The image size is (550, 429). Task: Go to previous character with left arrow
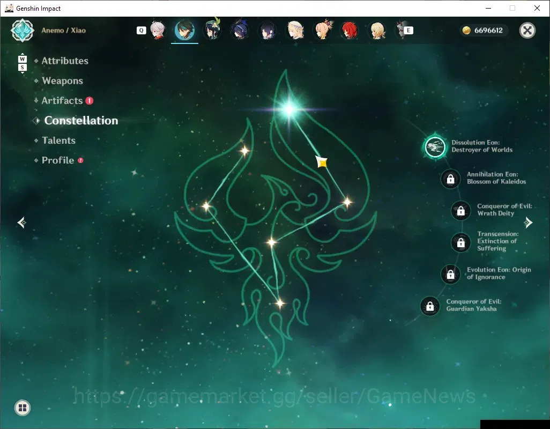22,223
